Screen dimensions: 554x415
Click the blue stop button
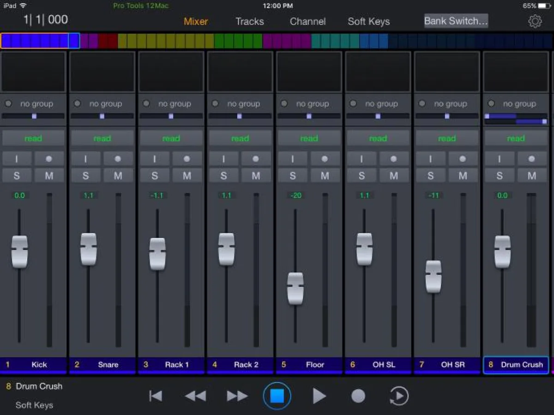pos(277,396)
